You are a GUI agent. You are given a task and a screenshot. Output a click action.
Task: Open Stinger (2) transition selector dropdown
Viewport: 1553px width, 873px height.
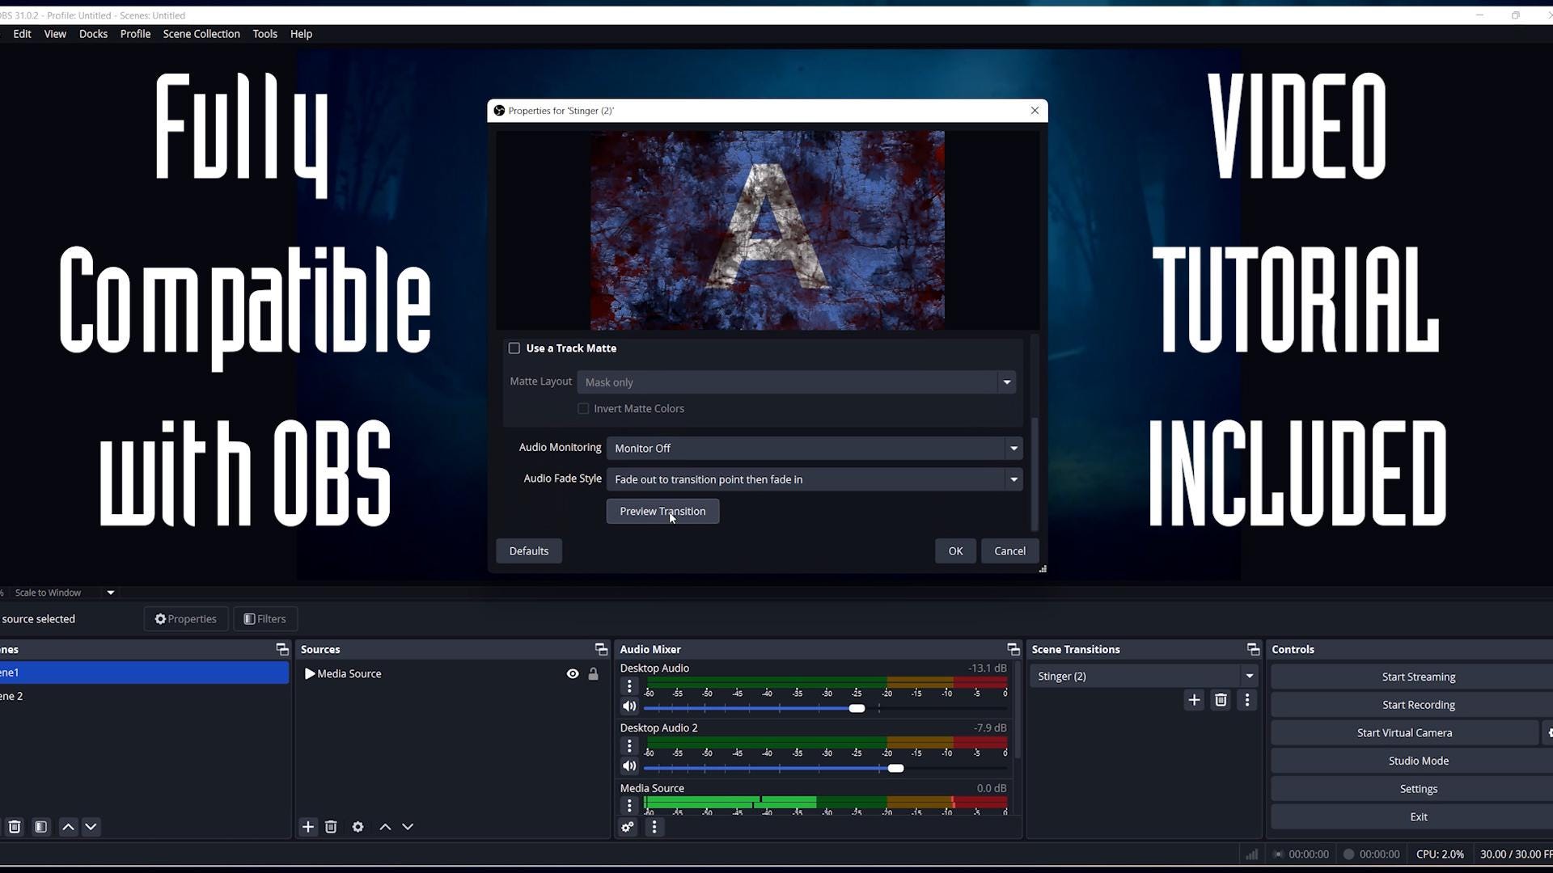pos(1145,676)
